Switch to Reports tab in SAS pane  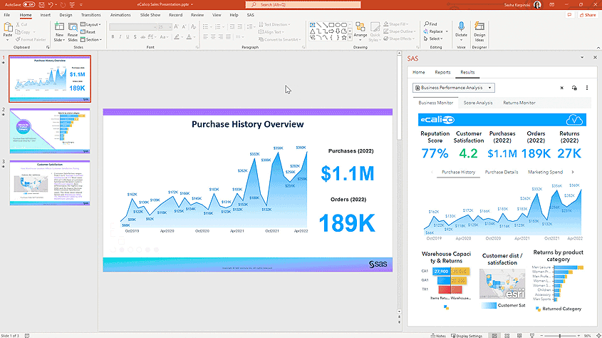click(x=442, y=72)
